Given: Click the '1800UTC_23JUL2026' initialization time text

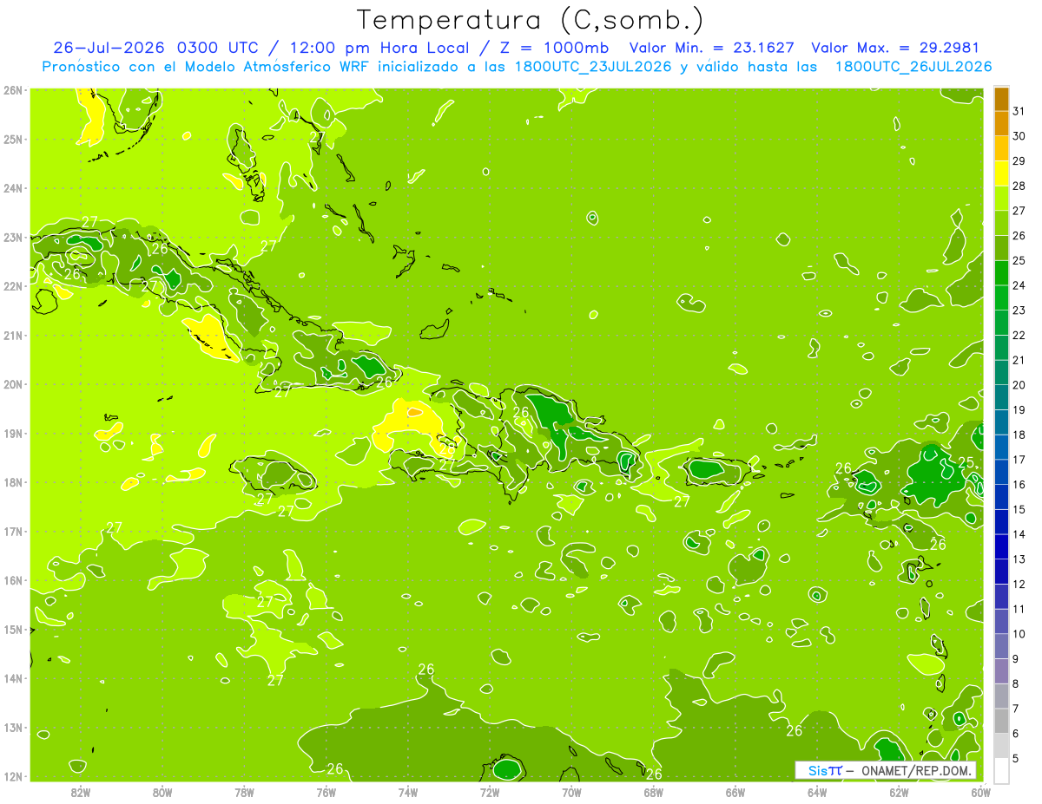Looking at the screenshot, I should pyautogui.click(x=593, y=67).
